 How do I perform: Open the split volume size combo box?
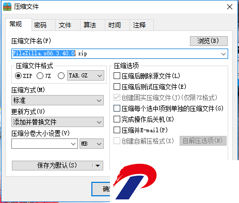(x=44, y=144)
